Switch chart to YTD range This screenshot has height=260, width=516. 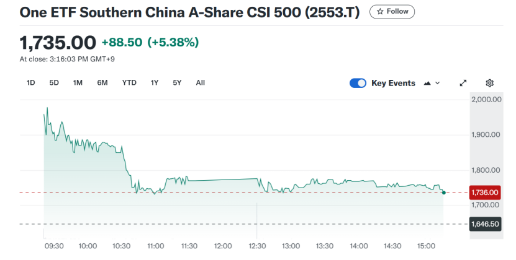tap(129, 82)
